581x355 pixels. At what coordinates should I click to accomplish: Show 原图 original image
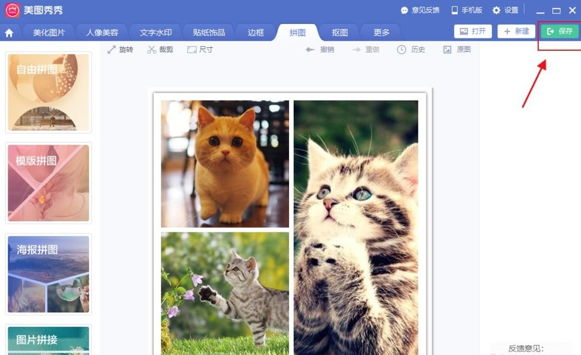pos(457,50)
